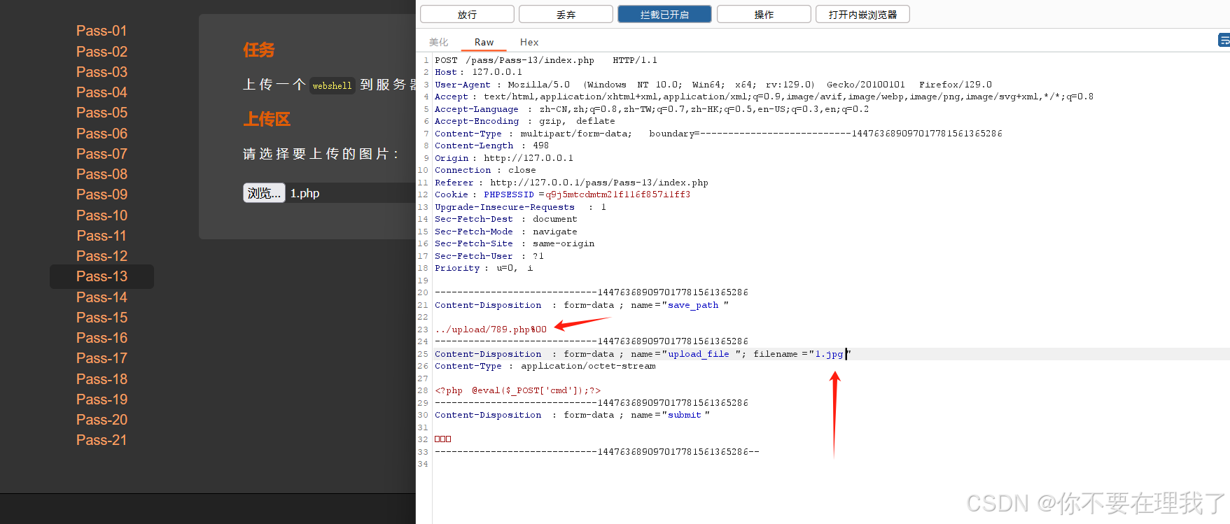Open Pass-17 in the sidebar

click(x=102, y=358)
